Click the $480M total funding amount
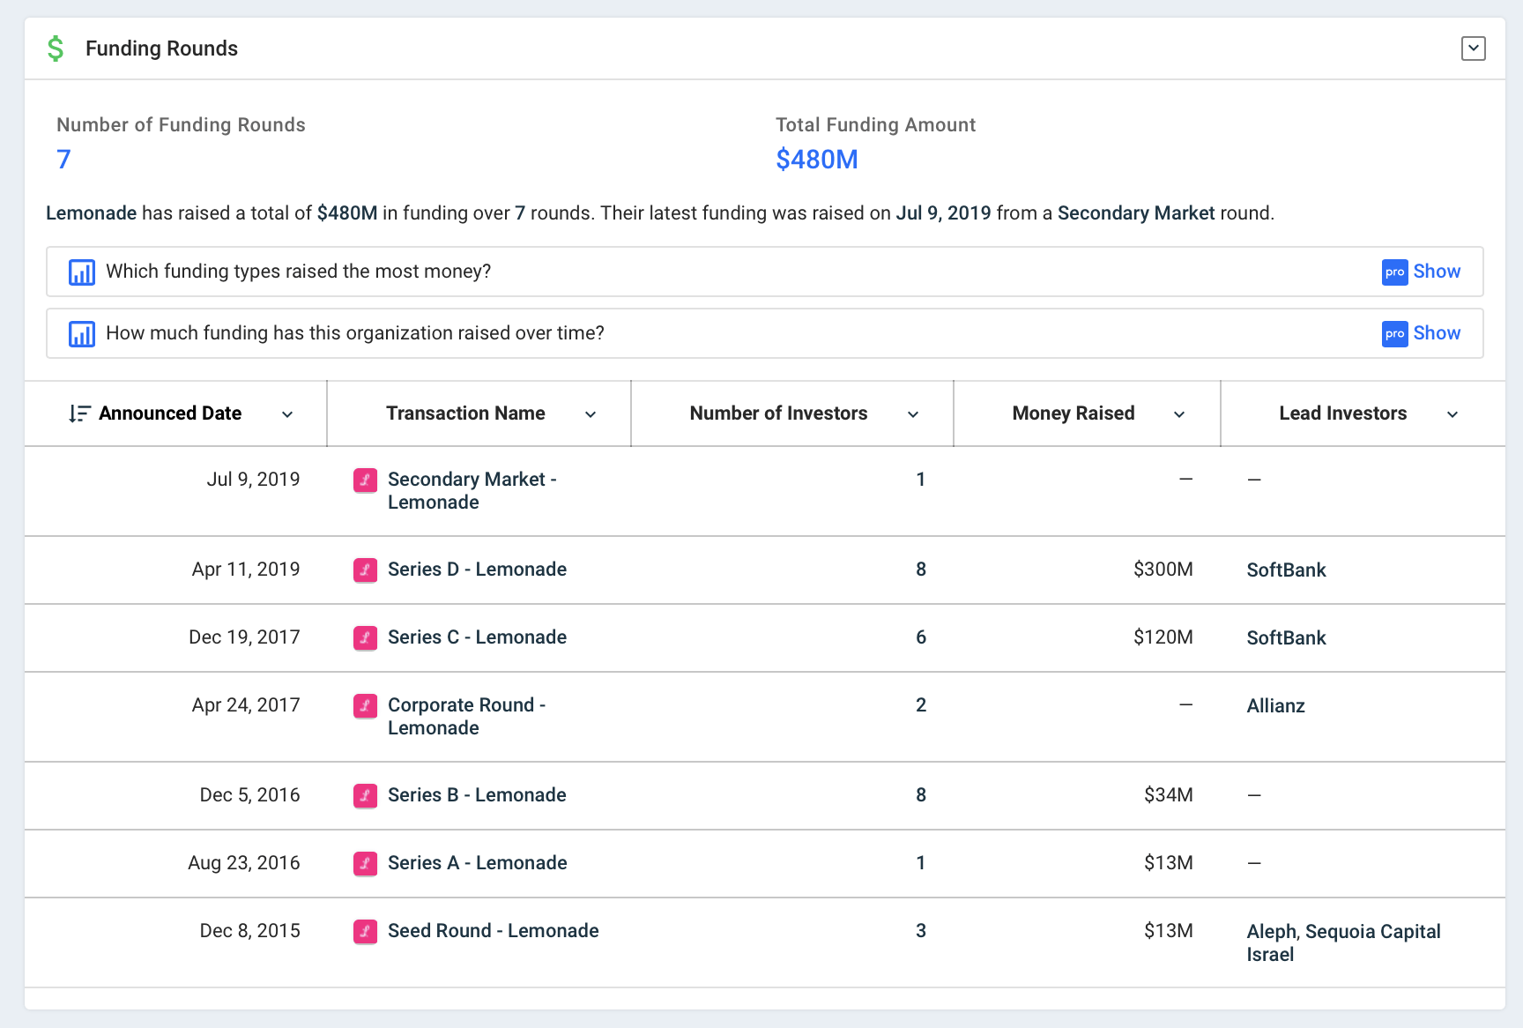The width and height of the screenshot is (1523, 1028). (817, 160)
